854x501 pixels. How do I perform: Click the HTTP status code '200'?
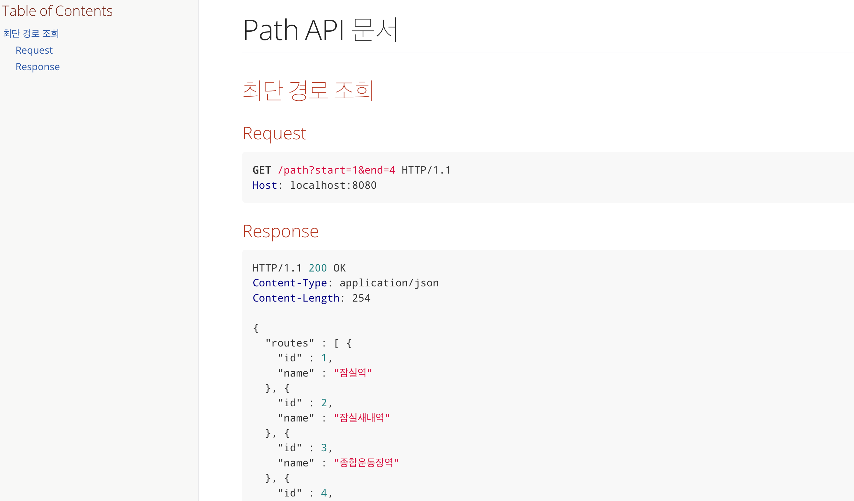(x=317, y=268)
